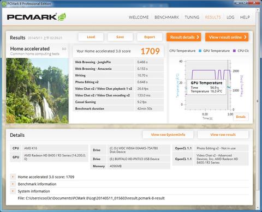The width and height of the screenshot is (262, 212).
Task: Expand the System information section
Action: point(13,191)
